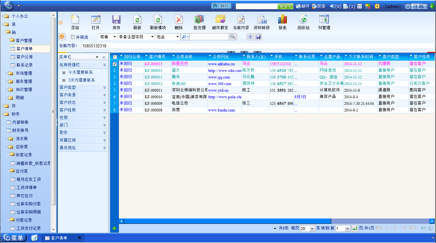The height and width of the screenshot is (243, 436).
Task: Click the 保存 (Save) floppy icon
Action: click(x=116, y=19)
